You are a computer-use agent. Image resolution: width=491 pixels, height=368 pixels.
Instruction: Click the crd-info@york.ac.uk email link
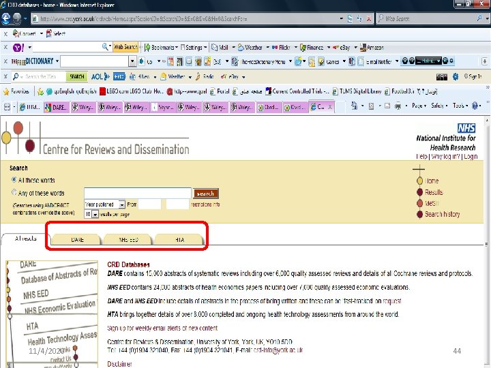[x=278, y=350]
